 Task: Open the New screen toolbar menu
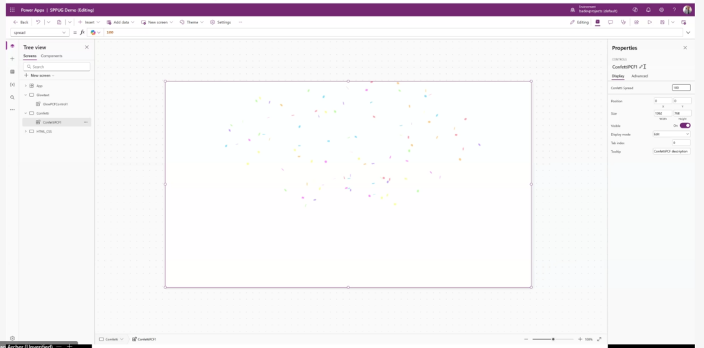point(157,22)
